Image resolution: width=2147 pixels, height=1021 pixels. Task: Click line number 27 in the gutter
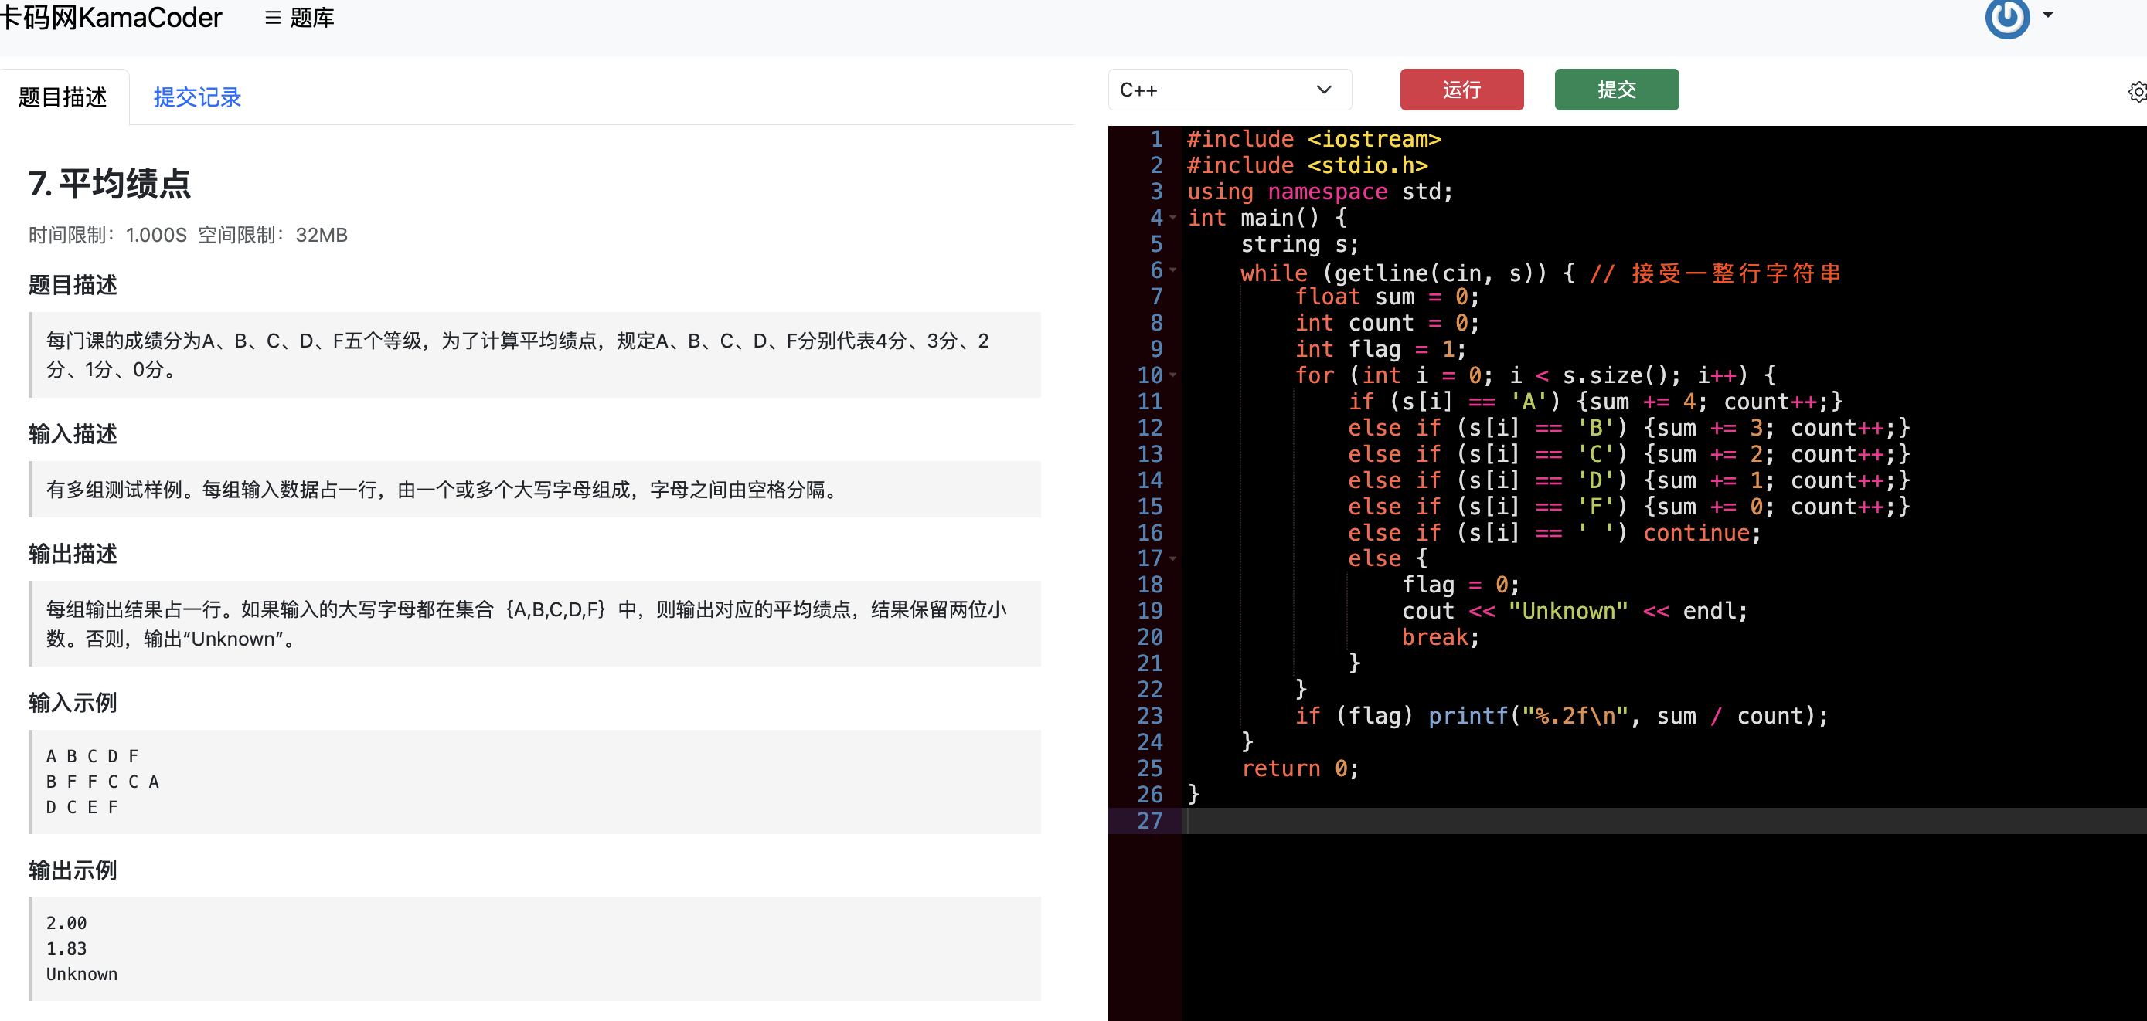point(1149,821)
